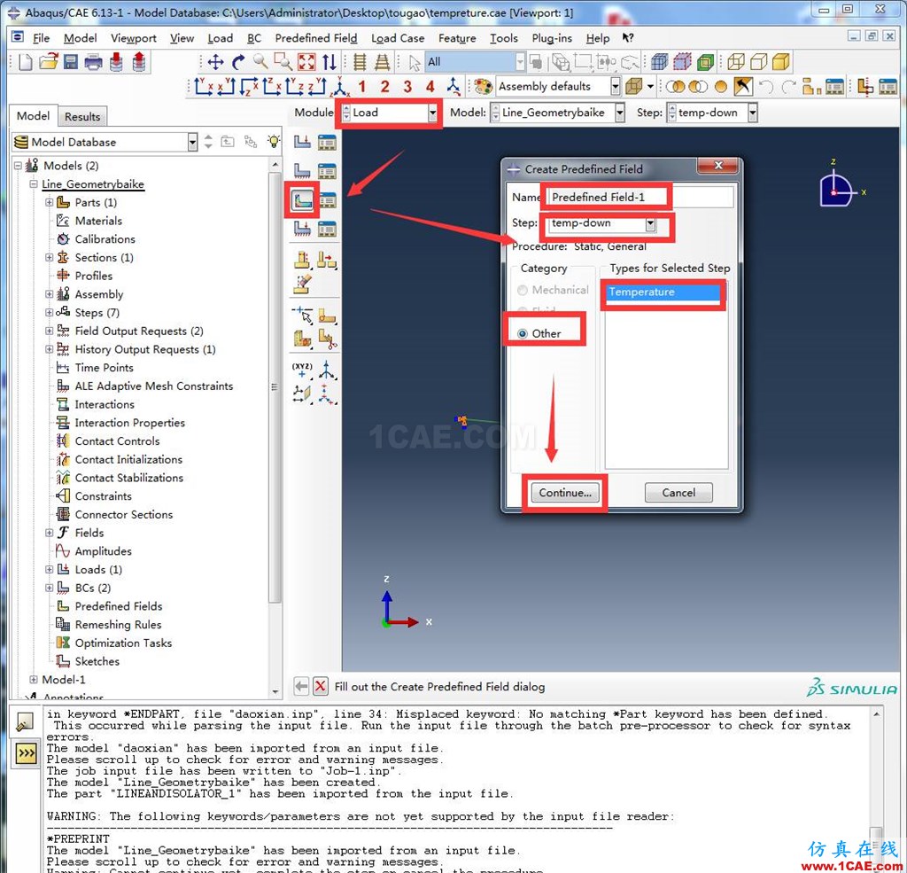The height and width of the screenshot is (873, 907).
Task: Select the Mechanical category radio button
Action: pos(523,290)
